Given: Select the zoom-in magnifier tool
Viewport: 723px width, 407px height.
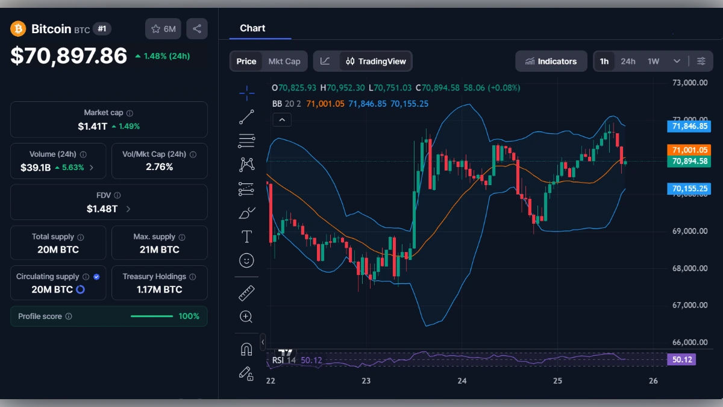Looking at the screenshot, I should 246,317.
